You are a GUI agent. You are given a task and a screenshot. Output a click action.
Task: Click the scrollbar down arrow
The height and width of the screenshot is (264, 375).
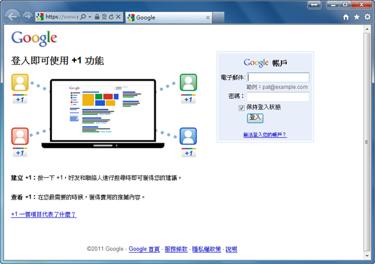(367, 256)
